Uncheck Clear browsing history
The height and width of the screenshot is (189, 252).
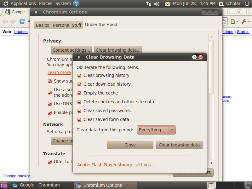click(x=79, y=76)
